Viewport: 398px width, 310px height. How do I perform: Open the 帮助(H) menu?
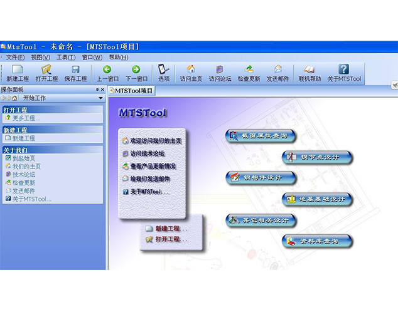pos(119,58)
